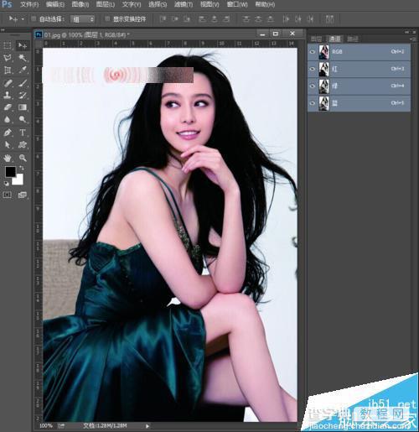
Task: Select the Magic Wand tool
Action: point(23,58)
